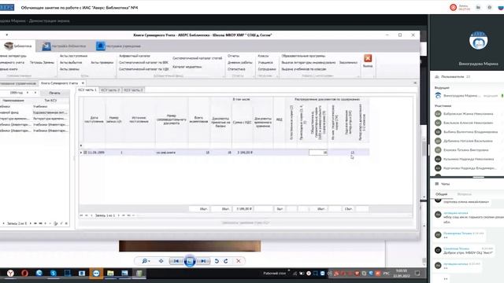Viewport: 504px width, 283px height.
Task: Close the Книга Суммарного Учета document tab
Action: pyautogui.click(x=83, y=83)
